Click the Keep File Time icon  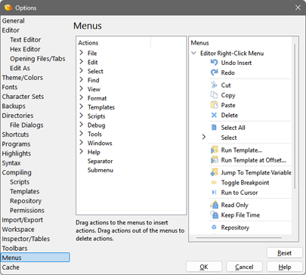215,215
